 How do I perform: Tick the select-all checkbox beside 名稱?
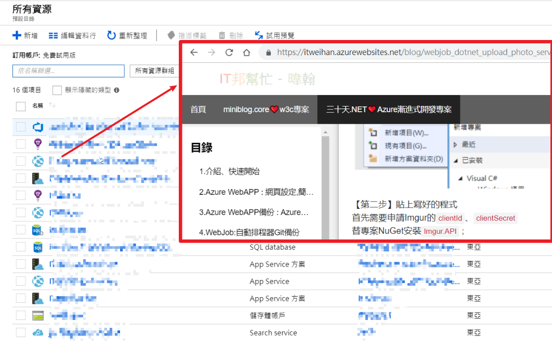tap(21, 106)
